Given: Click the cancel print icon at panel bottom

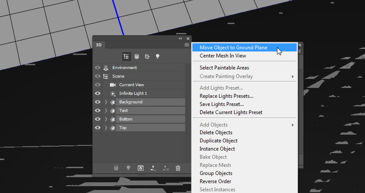Looking at the screenshot, I should pos(166,168).
